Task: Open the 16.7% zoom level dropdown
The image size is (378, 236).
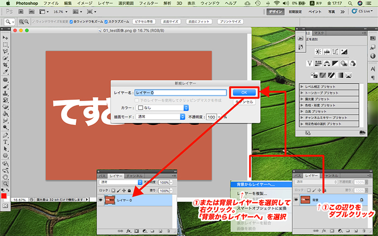Action: (x=67, y=12)
